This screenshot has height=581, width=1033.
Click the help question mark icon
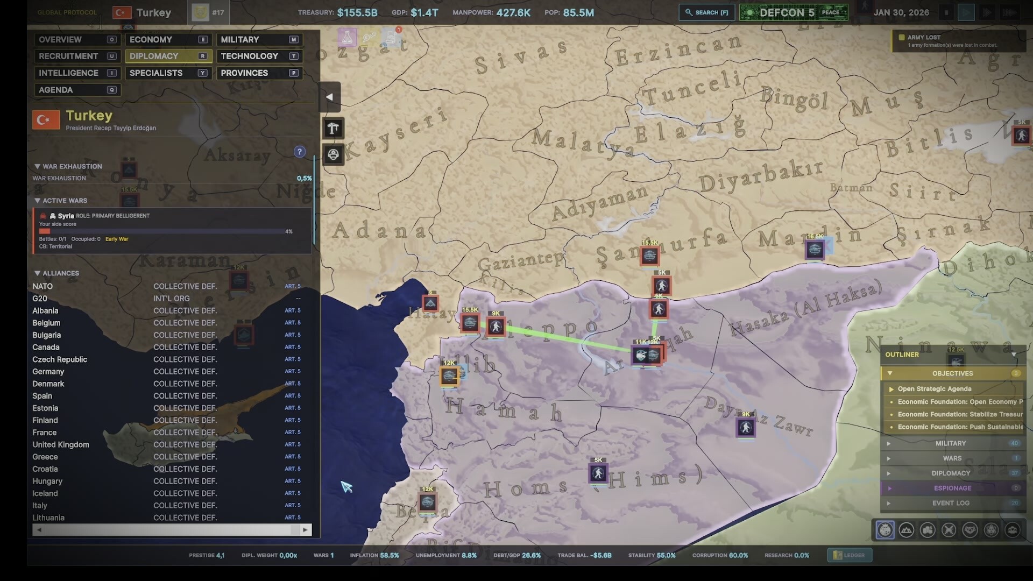click(300, 152)
